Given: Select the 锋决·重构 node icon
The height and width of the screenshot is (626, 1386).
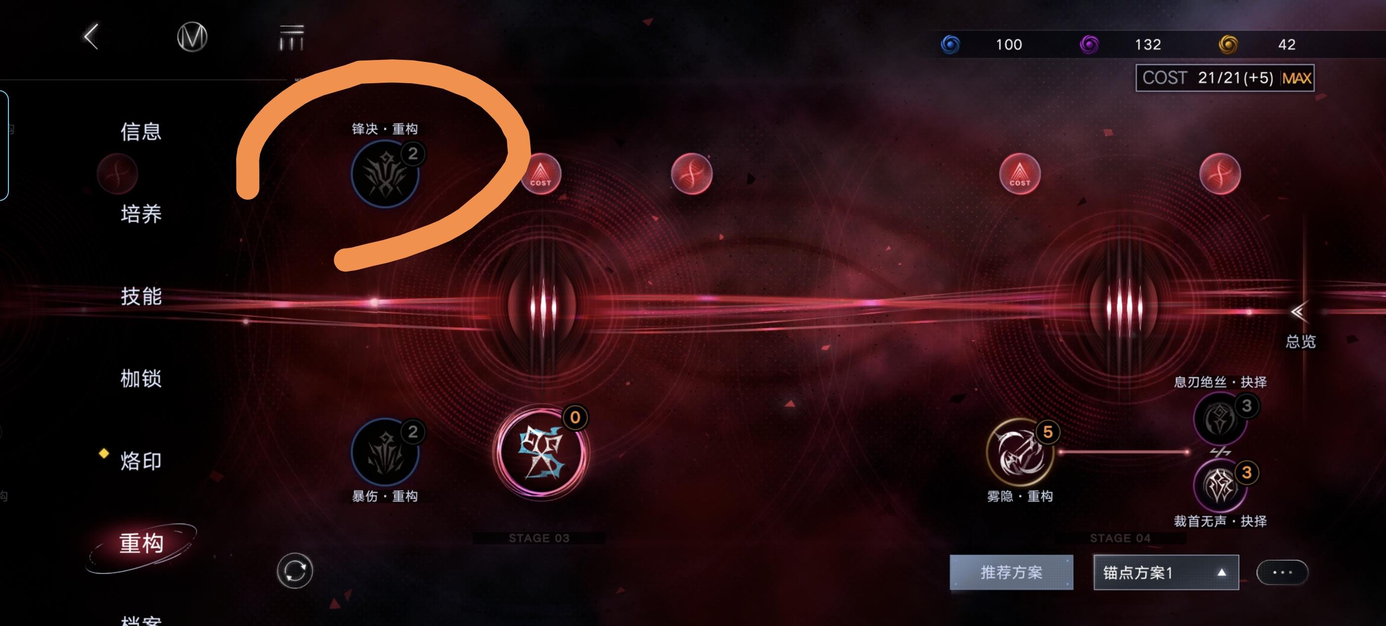Looking at the screenshot, I should pos(385,174).
